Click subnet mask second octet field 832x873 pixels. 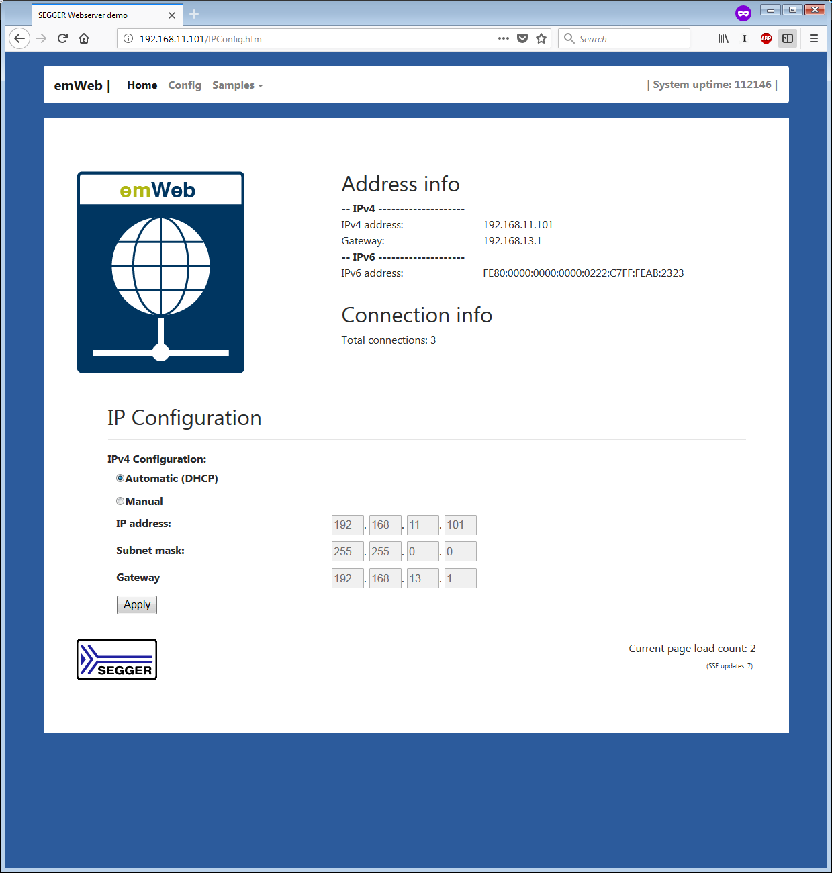point(385,551)
